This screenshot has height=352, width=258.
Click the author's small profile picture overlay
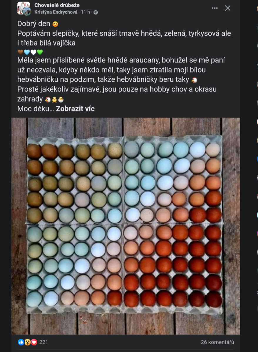[27, 11]
